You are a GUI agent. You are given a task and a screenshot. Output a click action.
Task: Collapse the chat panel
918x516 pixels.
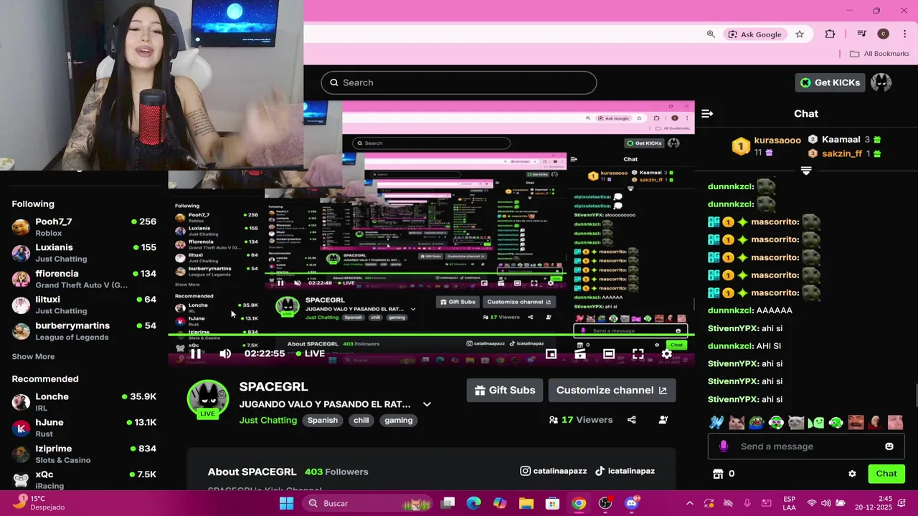pos(707,113)
